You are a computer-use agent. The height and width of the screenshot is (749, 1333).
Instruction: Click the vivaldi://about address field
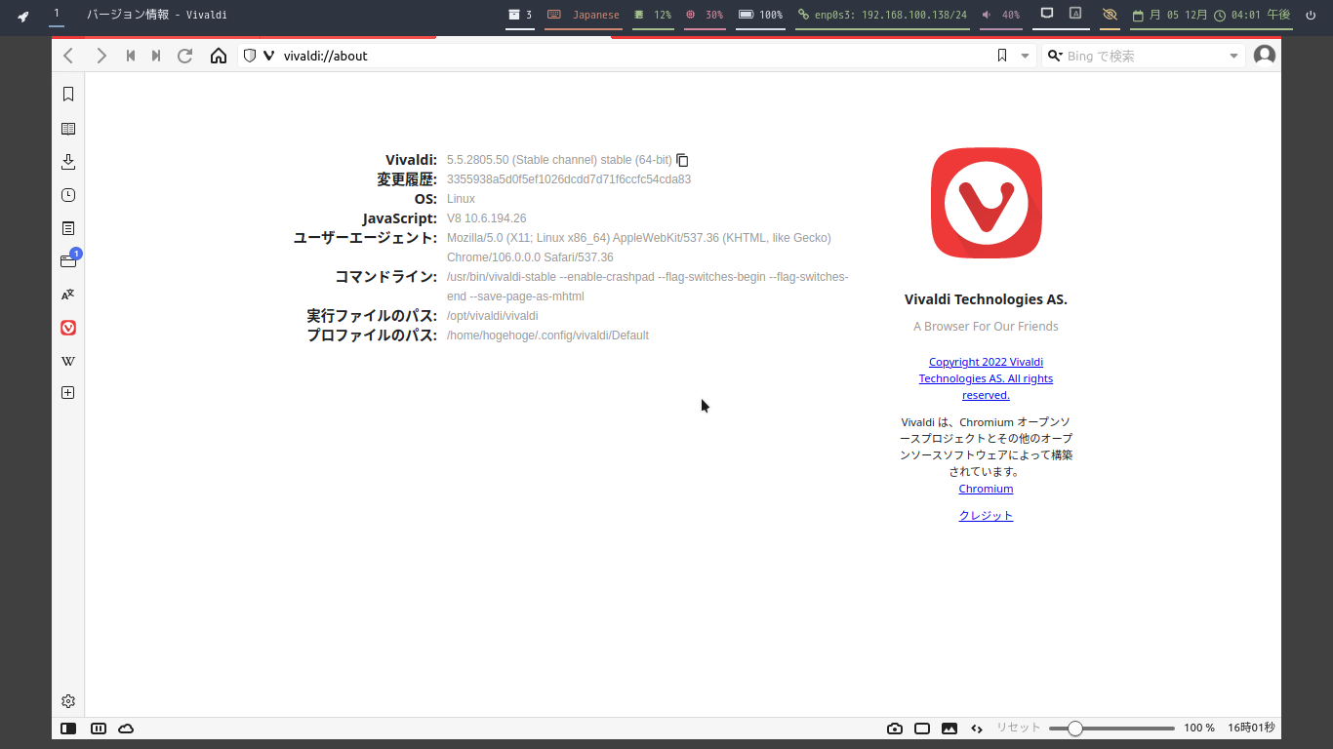(x=634, y=56)
